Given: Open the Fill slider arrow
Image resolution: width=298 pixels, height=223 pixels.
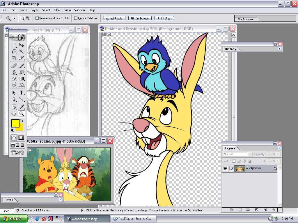Looking at the screenshot, I should coord(278,161).
